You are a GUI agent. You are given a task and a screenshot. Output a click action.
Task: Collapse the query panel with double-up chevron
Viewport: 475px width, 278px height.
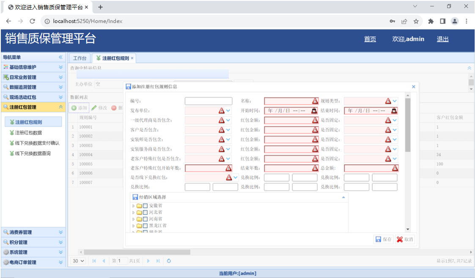469,68
